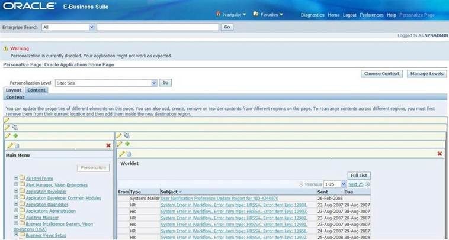Open User Notification Preference Update Report link
This screenshot has height=240, width=449.
(219, 198)
